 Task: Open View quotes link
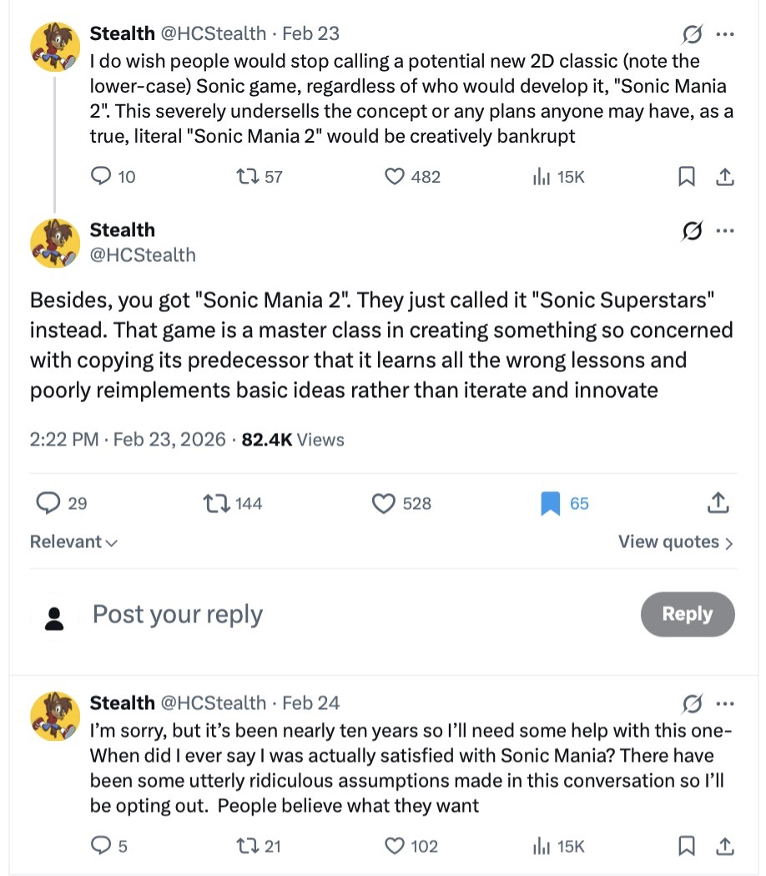675,542
